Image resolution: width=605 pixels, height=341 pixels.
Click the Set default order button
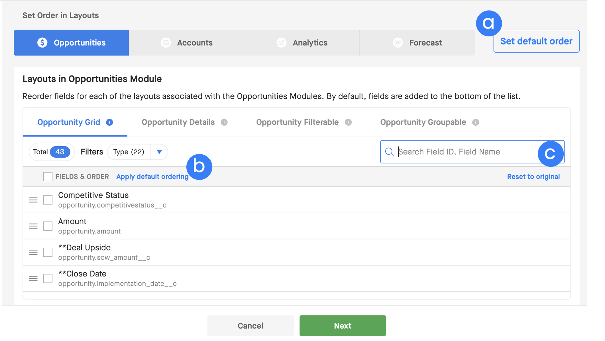coord(536,41)
